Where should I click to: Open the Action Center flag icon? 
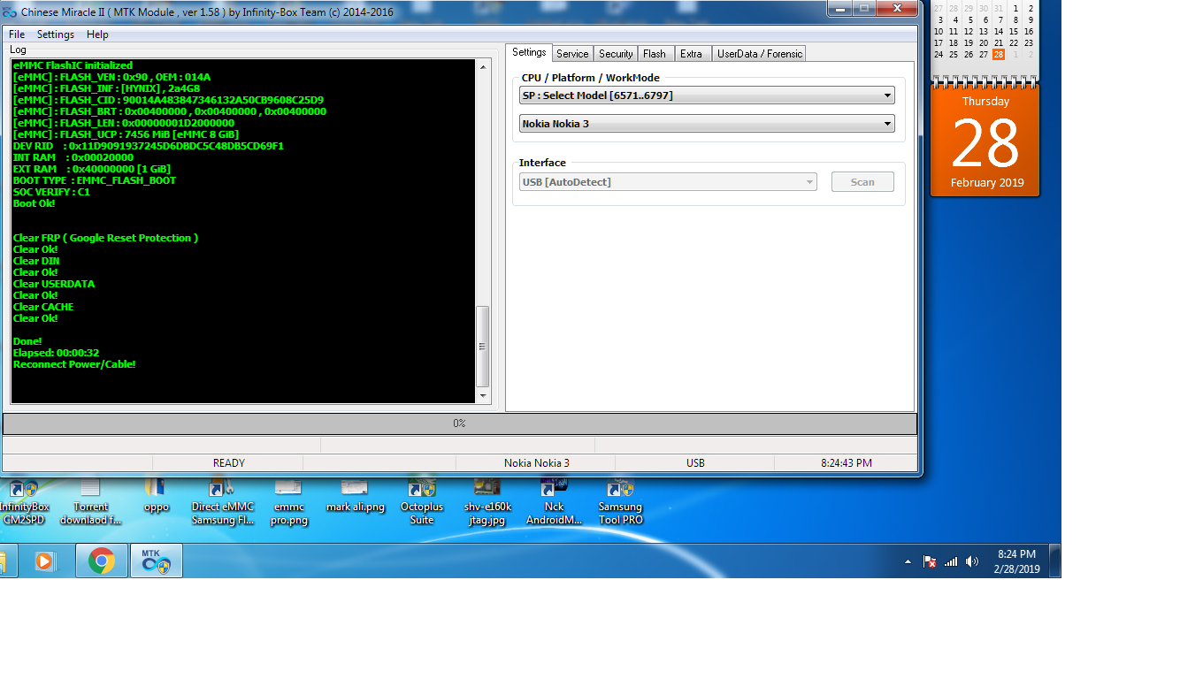point(930,561)
